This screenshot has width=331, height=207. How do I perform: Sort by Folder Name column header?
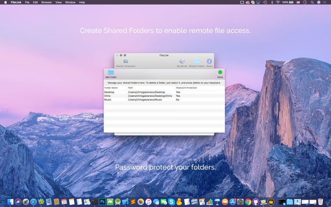pyautogui.click(x=111, y=88)
